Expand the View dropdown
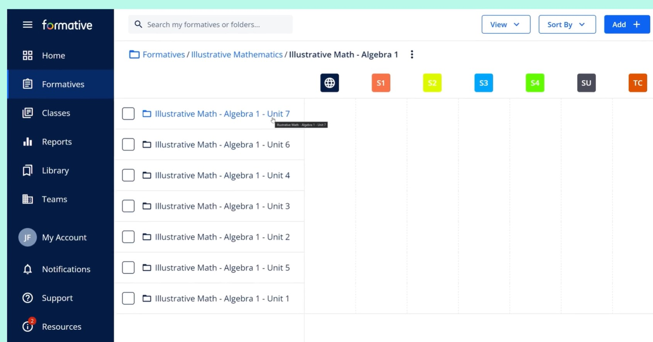The image size is (653, 342). (x=505, y=25)
